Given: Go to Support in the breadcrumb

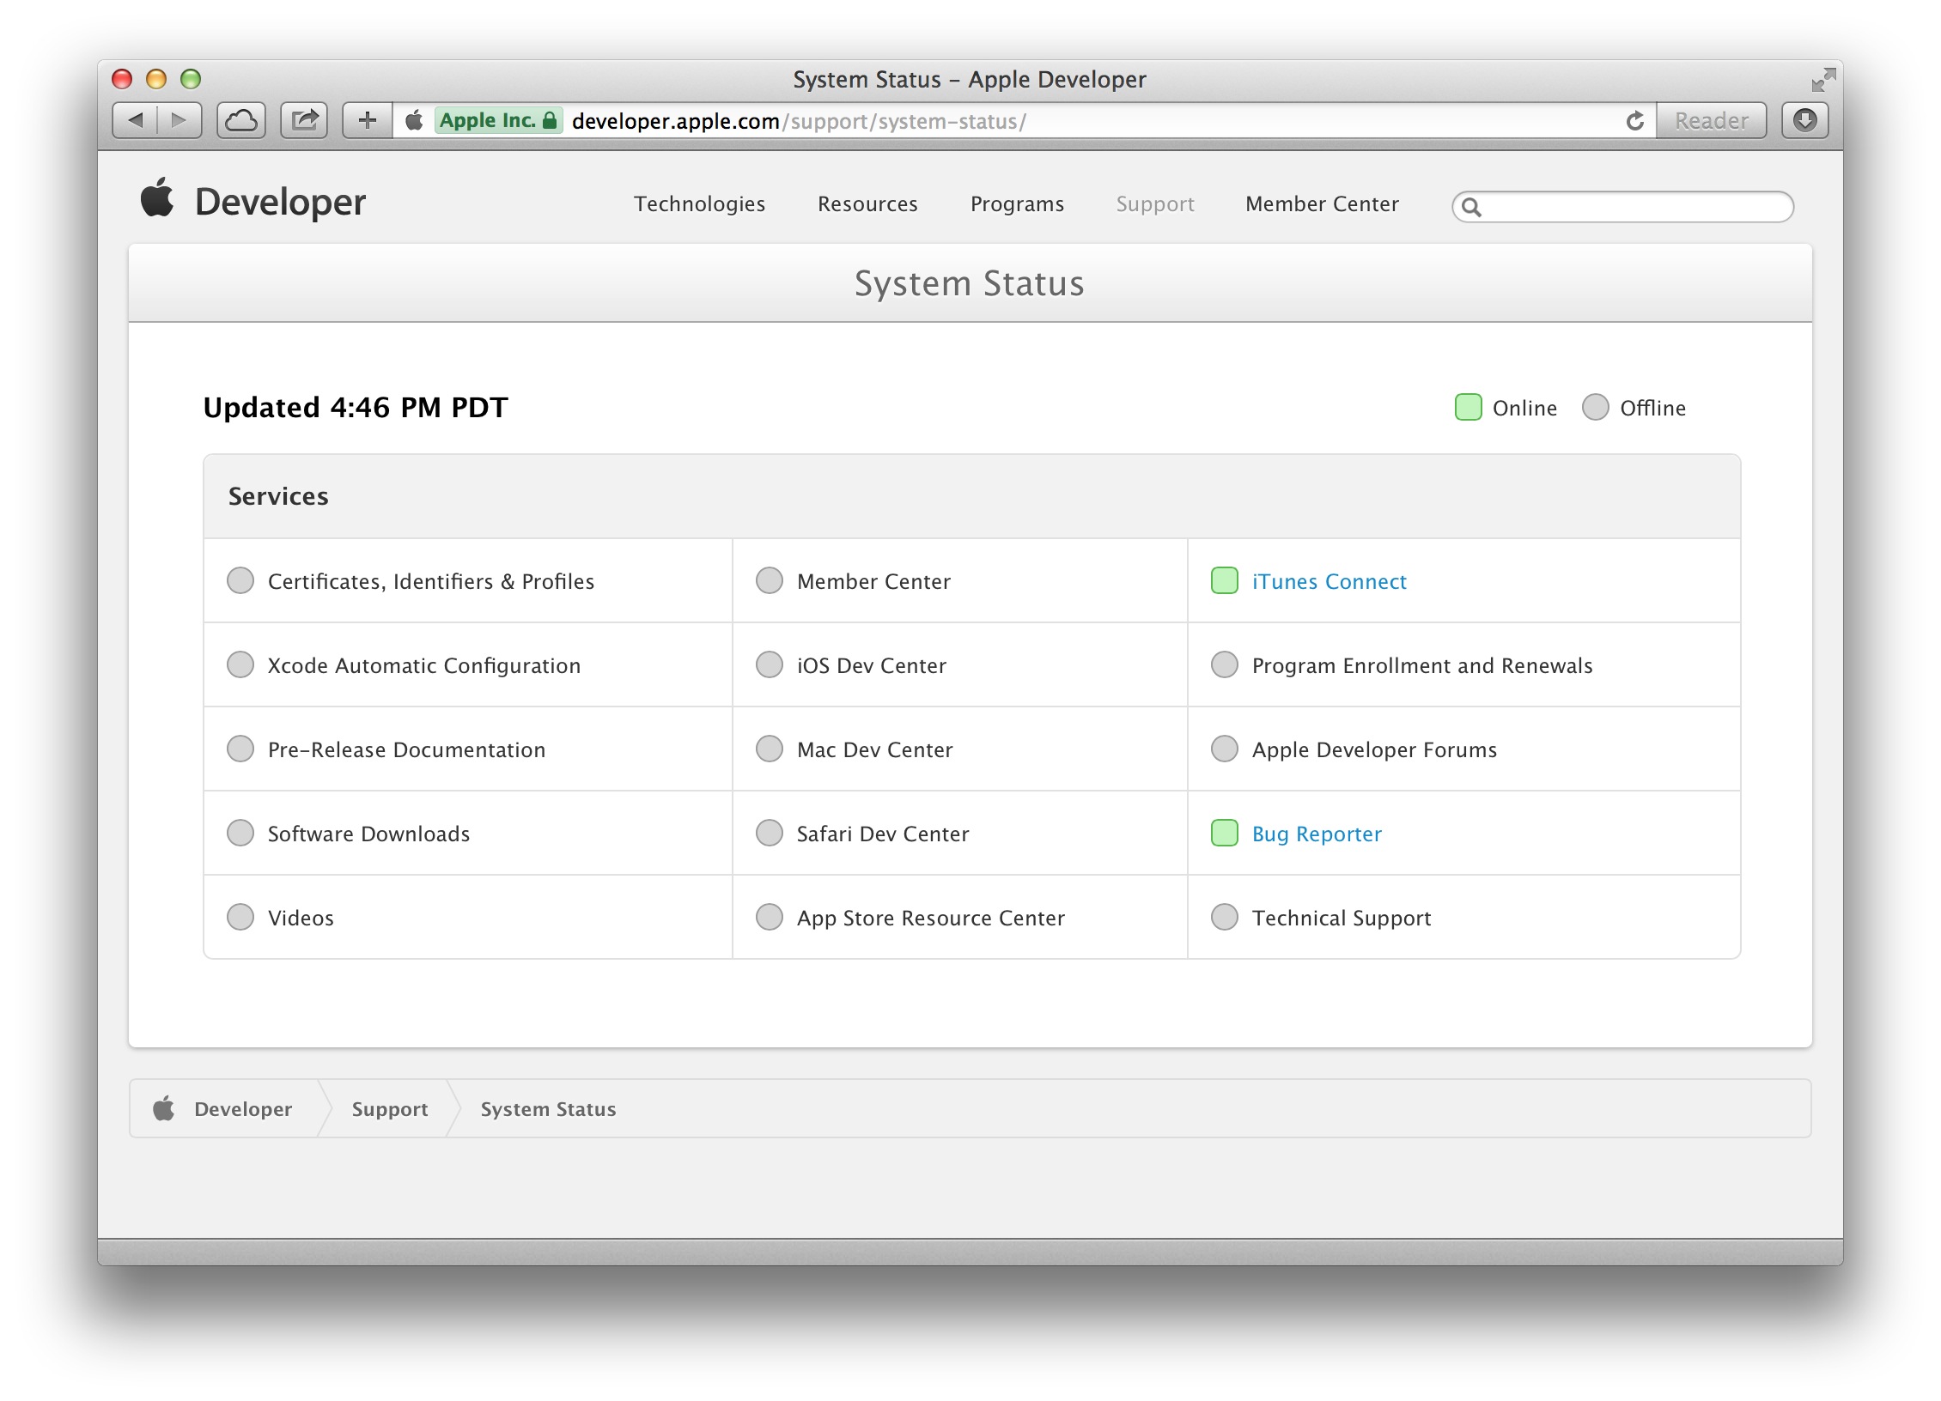Looking at the screenshot, I should click(x=390, y=1109).
